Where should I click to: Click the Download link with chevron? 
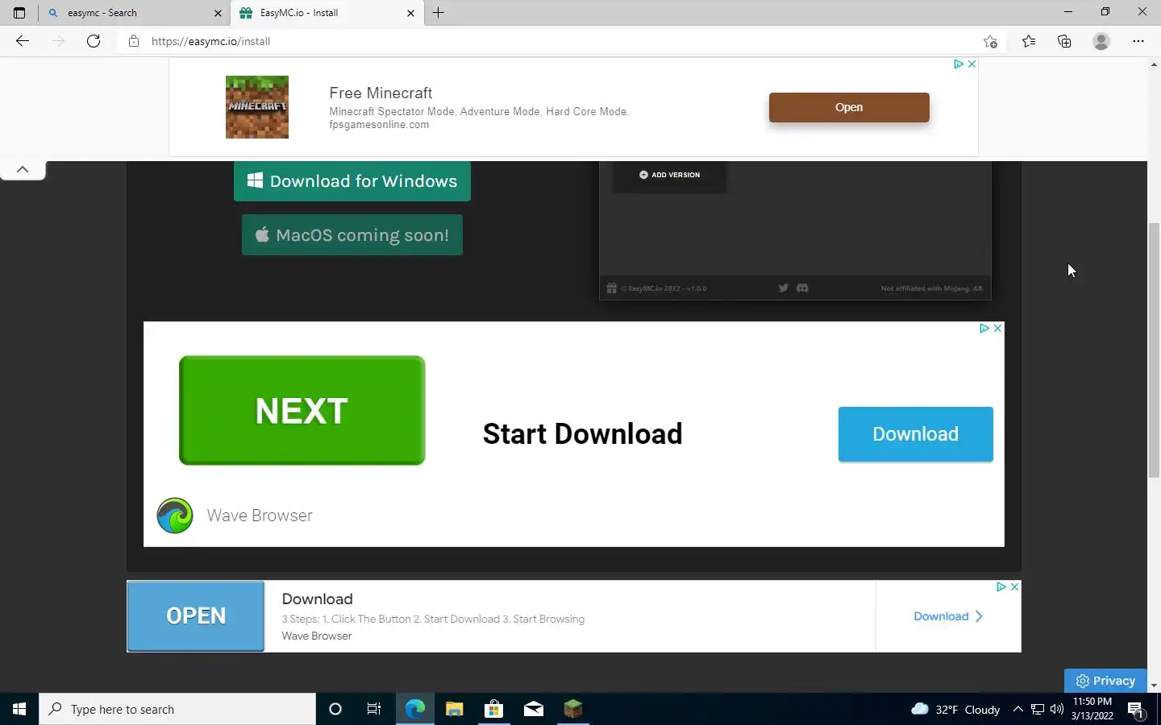click(x=948, y=616)
